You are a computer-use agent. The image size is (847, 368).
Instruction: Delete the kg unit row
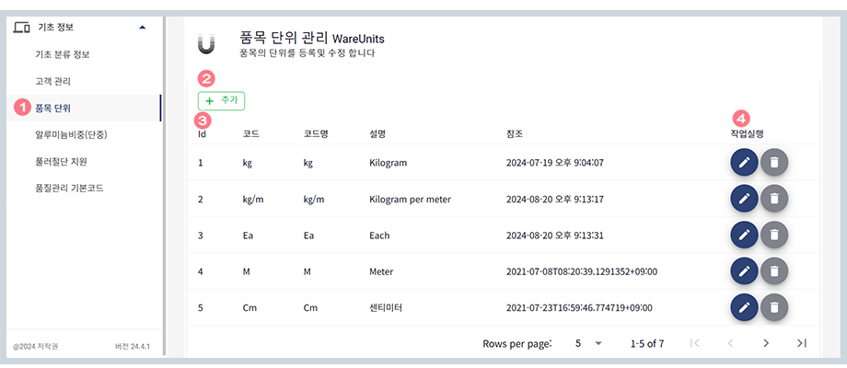click(775, 163)
